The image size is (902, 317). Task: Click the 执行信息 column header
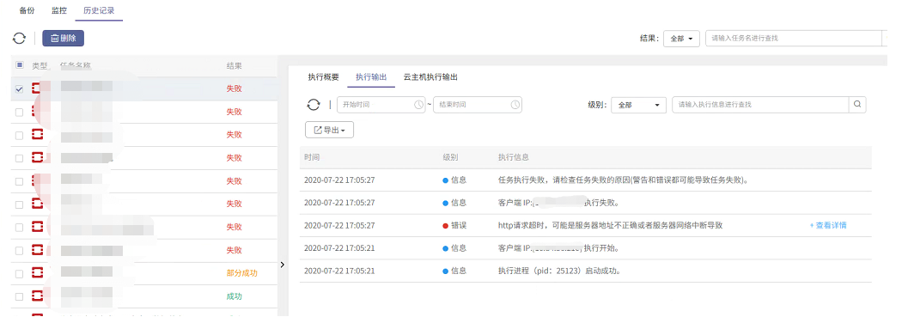pyautogui.click(x=513, y=157)
